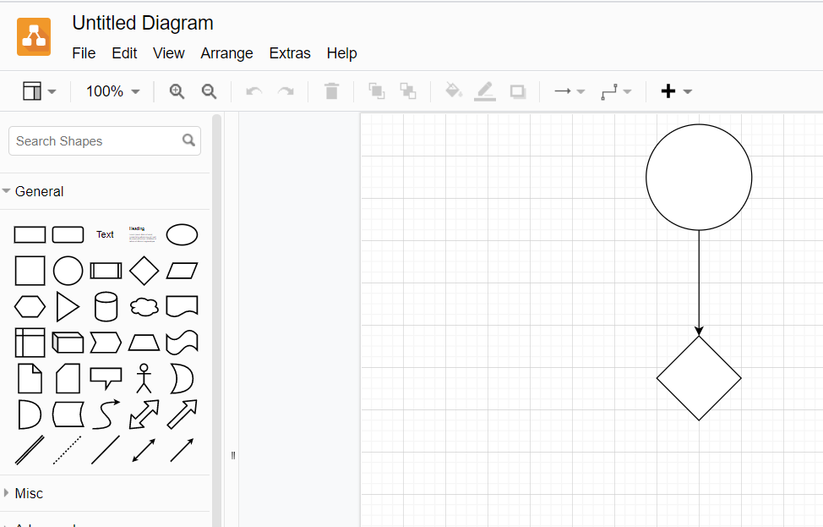Click the To Back icon
Screen dimensions: 823x527
(x=408, y=91)
